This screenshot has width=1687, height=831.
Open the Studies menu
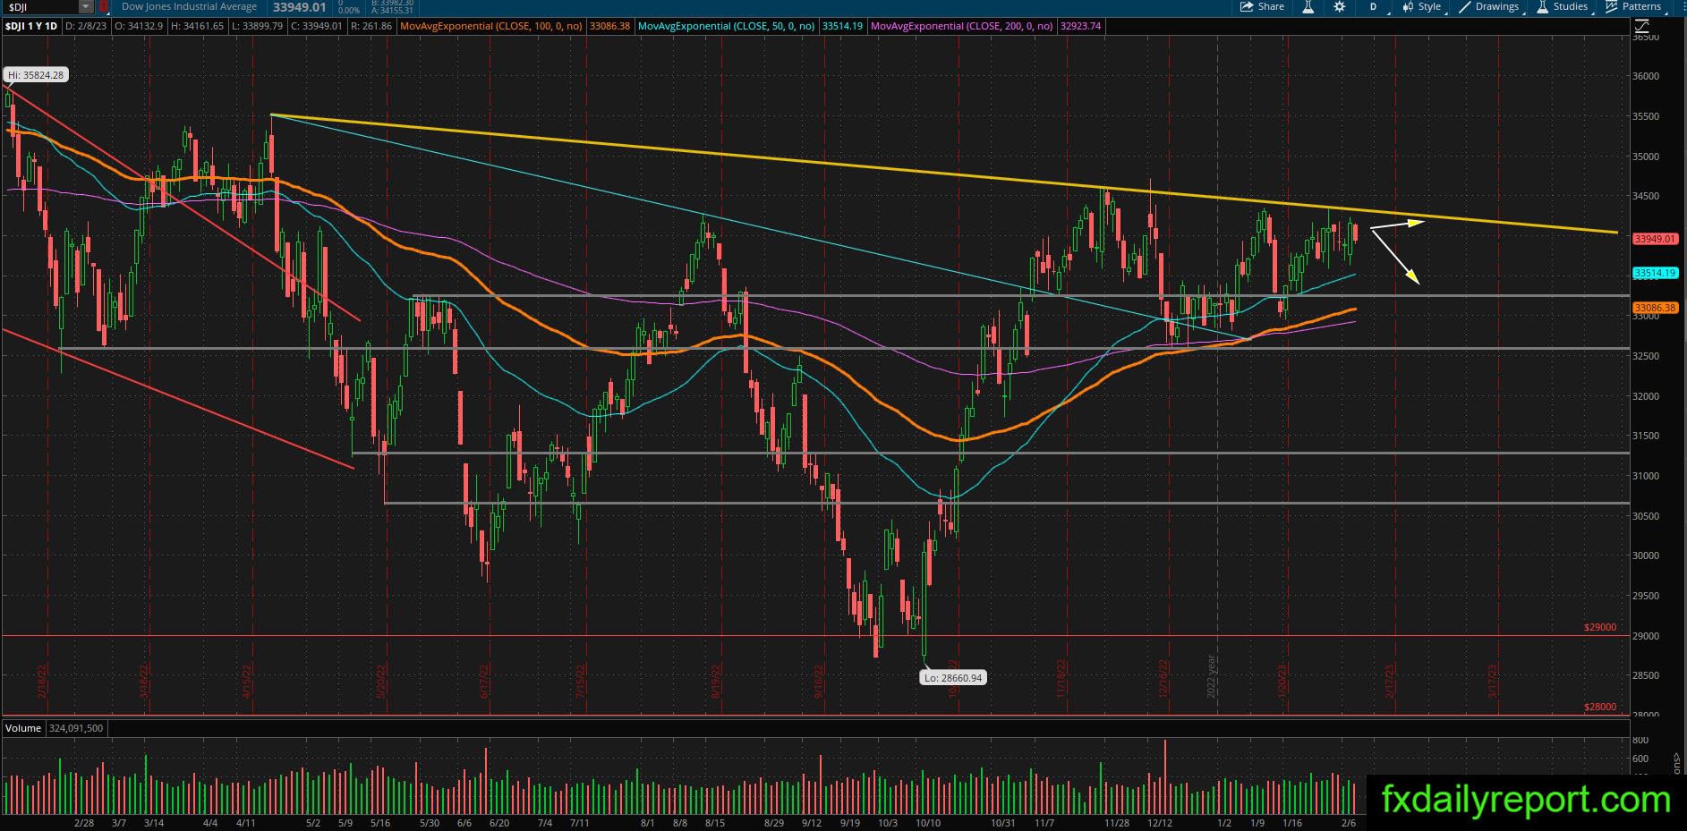click(1562, 7)
